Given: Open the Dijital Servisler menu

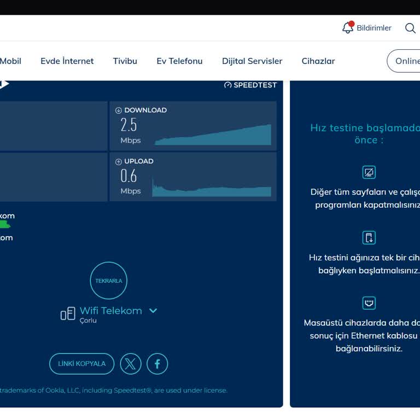Looking at the screenshot, I should tap(252, 61).
